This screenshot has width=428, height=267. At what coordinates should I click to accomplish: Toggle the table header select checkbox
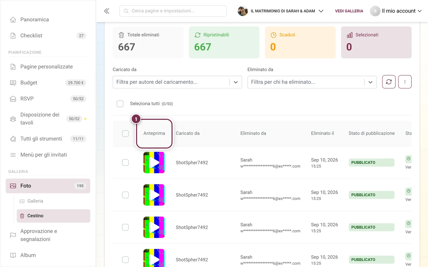tap(125, 133)
